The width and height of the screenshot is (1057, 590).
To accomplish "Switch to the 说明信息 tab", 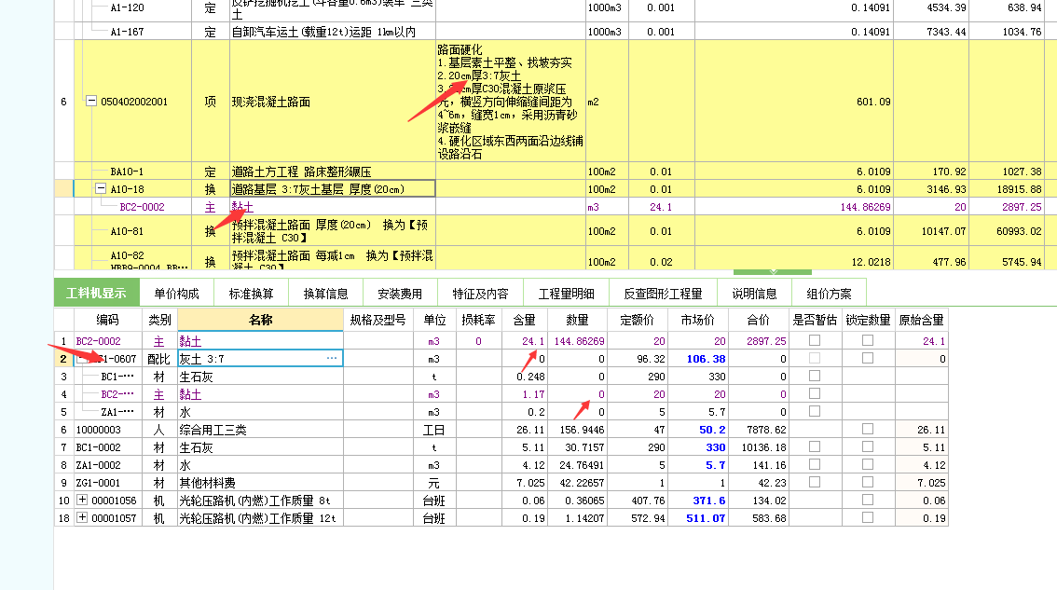I will click(x=754, y=294).
